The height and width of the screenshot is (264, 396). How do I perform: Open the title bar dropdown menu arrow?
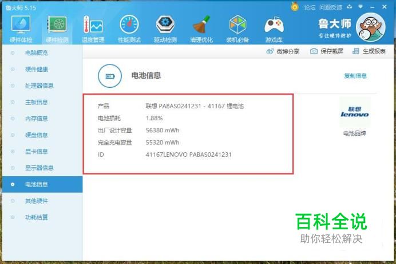(x=361, y=7)
